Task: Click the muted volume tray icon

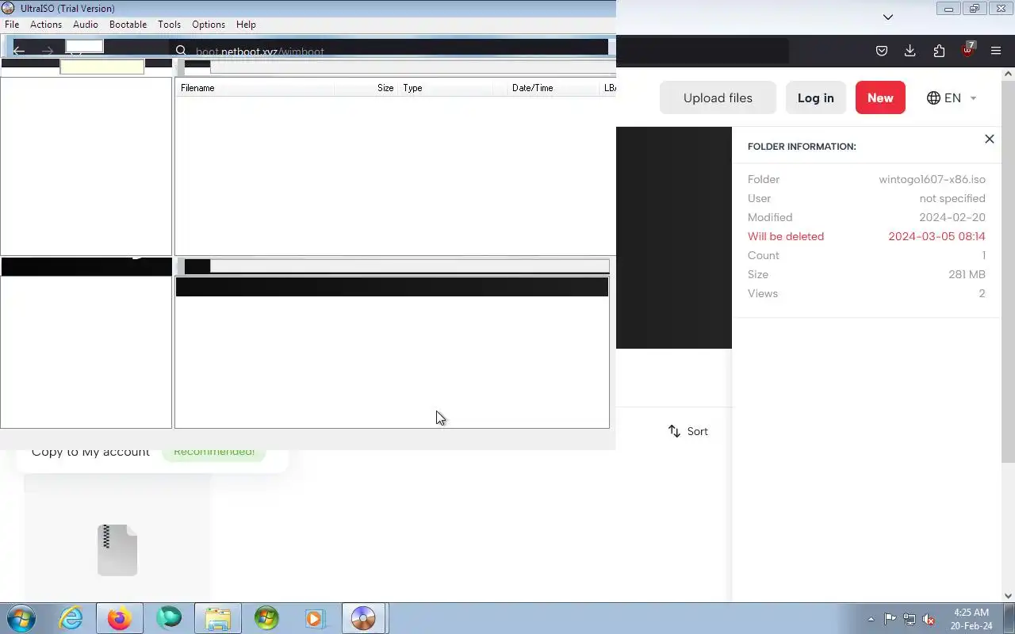Action: [x=929, y=619]
